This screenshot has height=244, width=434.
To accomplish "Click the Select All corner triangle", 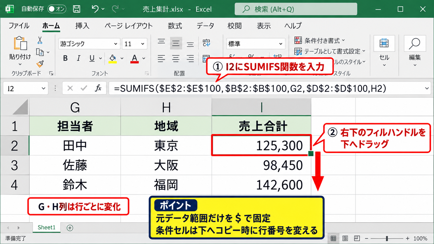I will click(x=20, y=107).
